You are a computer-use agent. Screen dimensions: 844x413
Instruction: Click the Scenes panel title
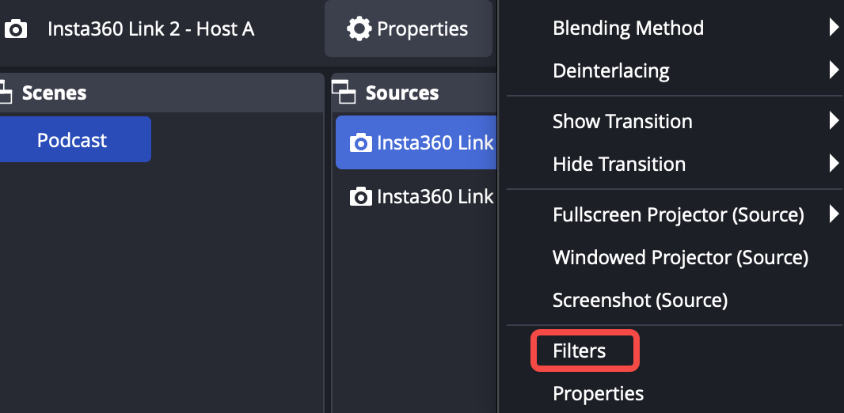pos(54,93)
